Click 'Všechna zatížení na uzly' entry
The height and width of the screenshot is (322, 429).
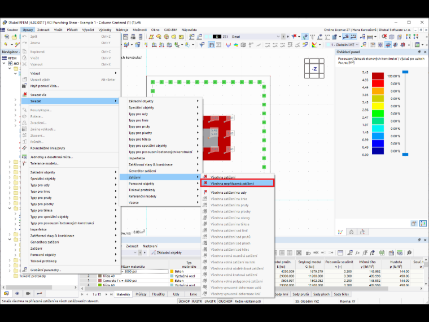tap(237, 193)
